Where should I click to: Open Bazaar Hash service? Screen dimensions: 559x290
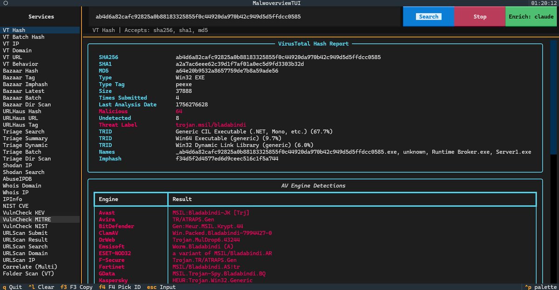41,71
